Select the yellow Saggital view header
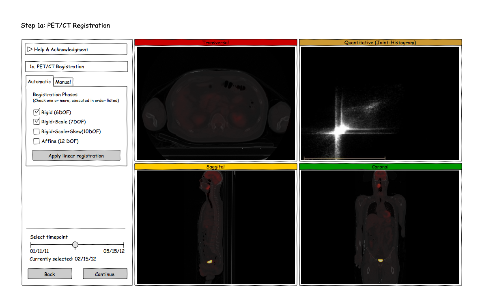This screenshot has height=306, width=482. coord(216,166)
